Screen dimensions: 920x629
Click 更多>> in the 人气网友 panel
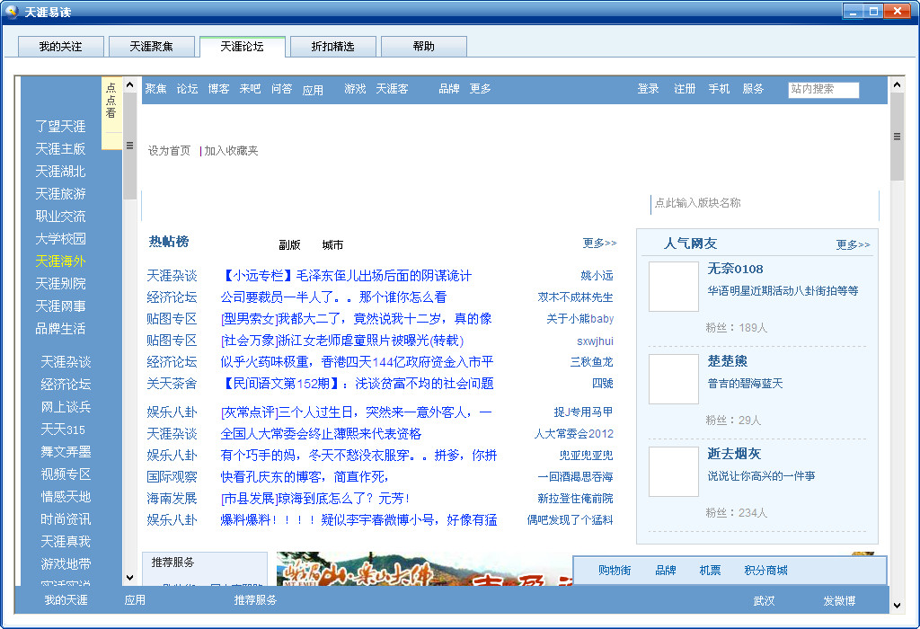854,244
